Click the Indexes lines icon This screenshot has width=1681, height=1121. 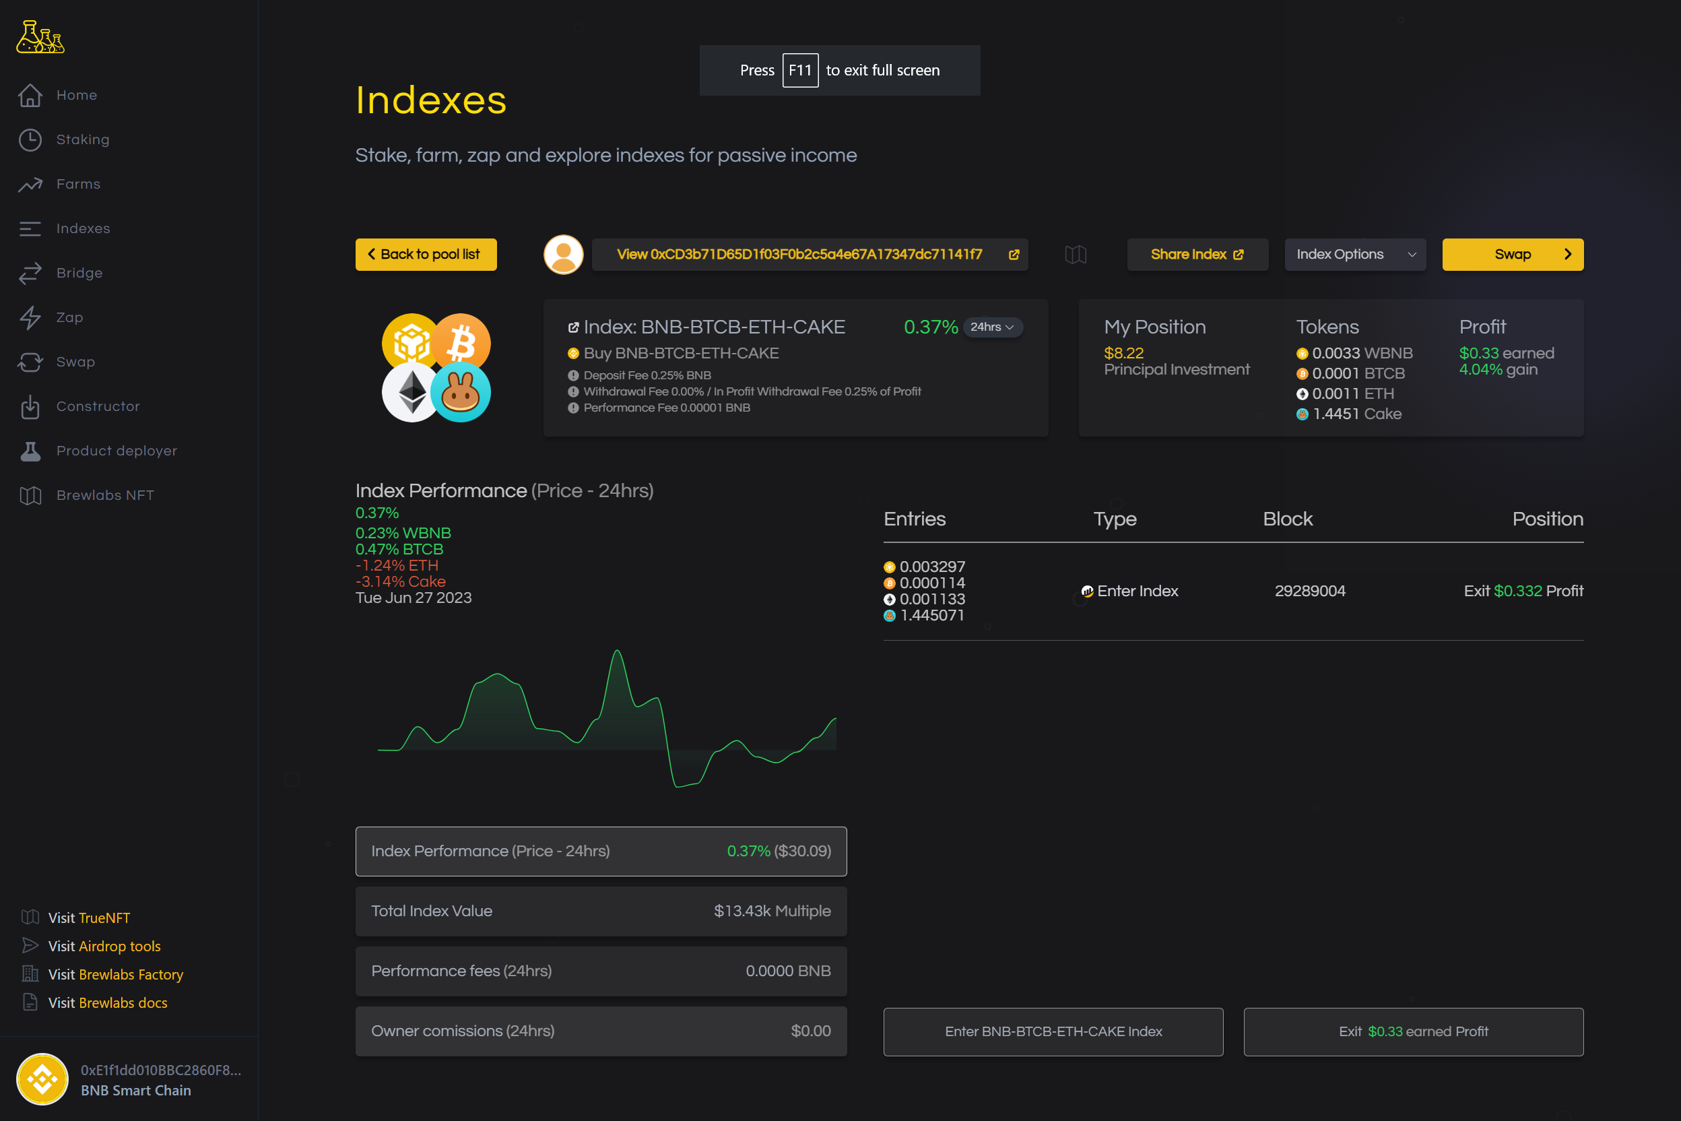tap(30, 229)
